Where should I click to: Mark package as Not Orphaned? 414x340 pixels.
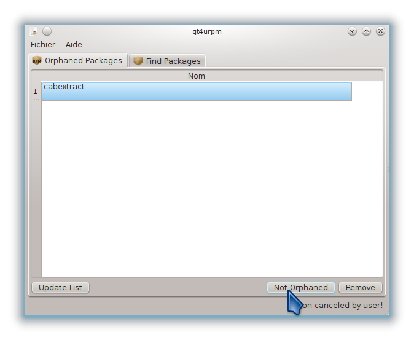(x=301, y=287)
